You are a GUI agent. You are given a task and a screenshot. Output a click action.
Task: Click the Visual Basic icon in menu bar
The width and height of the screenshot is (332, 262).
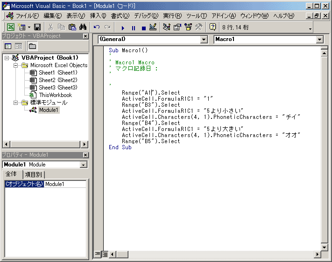10,16
